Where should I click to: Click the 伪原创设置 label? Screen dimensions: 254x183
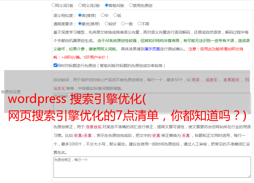[x=11, y=92]
